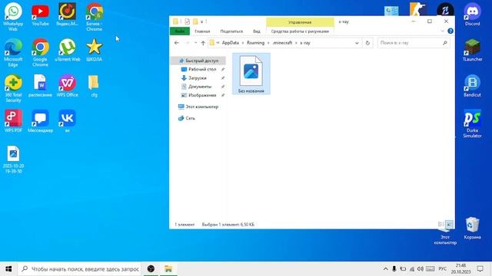
Task: Switch to large thumbnails view in status bar
Action: pos(449,225)
